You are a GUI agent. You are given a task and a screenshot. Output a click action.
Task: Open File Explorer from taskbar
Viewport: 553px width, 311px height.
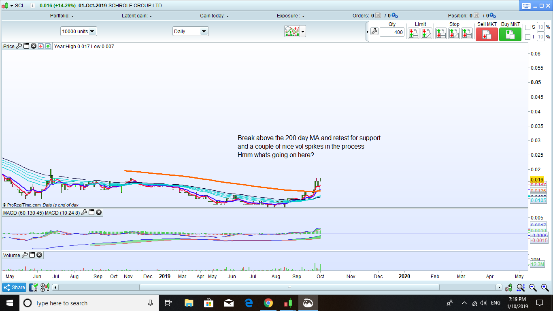click(x=189, y=303)
